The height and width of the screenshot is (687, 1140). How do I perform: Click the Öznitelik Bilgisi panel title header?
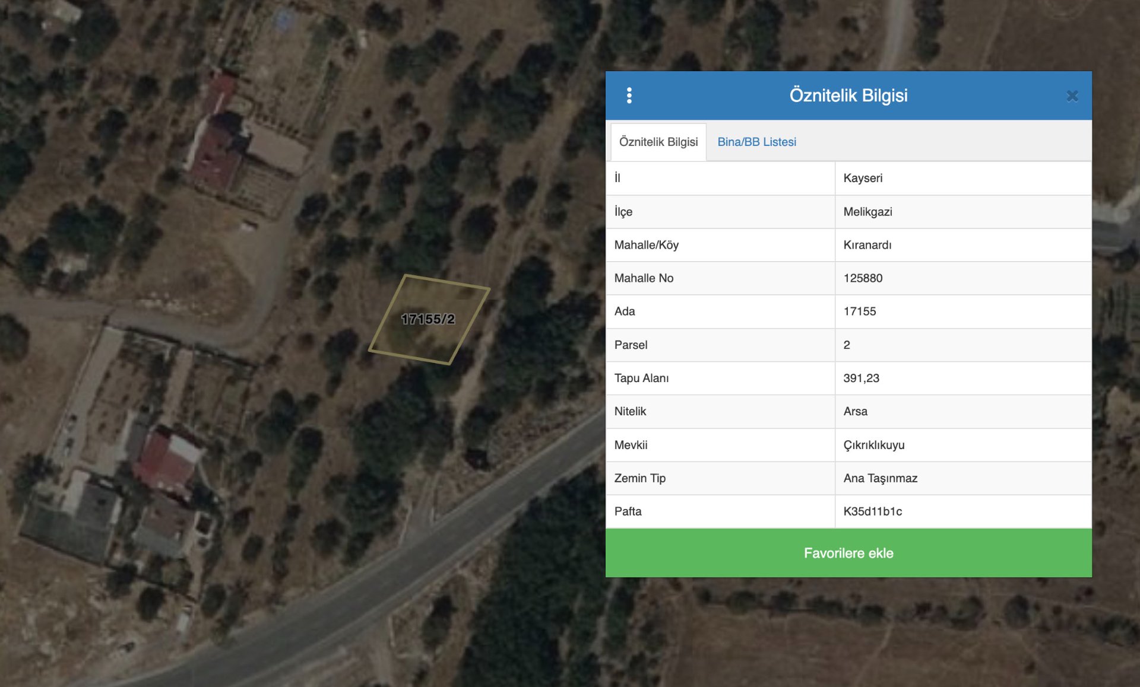[848, 96]
